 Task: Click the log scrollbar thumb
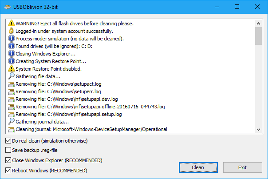click(258, 36)
